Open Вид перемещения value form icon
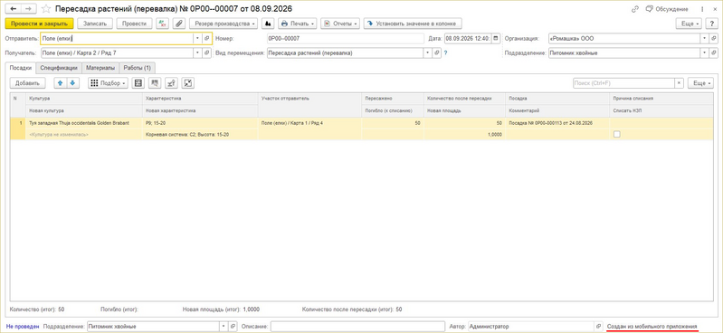723x333 pixels. [438, 53]
